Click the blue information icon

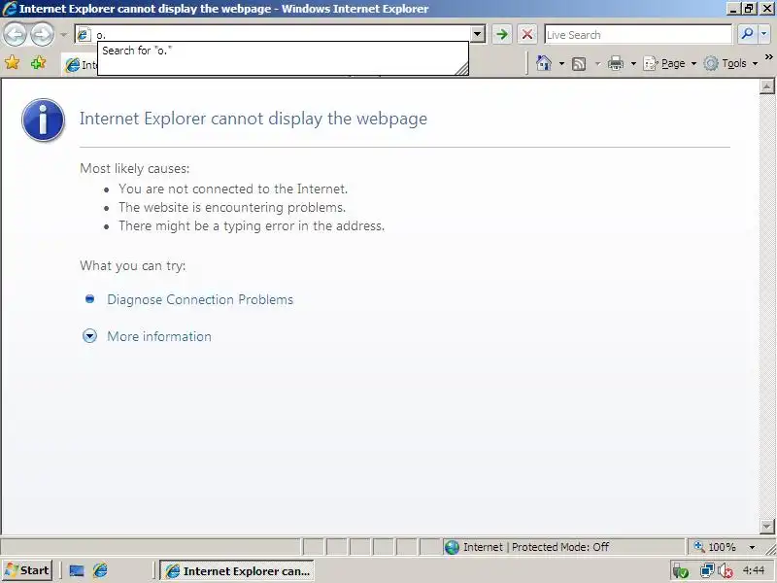point(43,120)
